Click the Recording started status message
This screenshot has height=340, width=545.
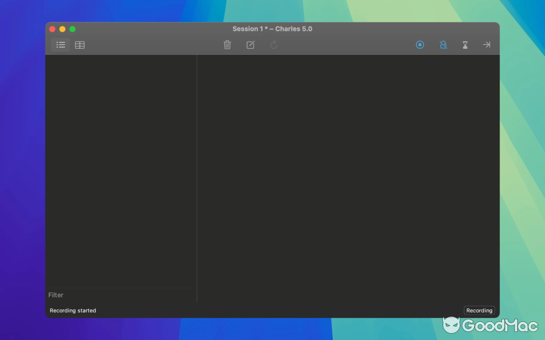click(73, 310)
